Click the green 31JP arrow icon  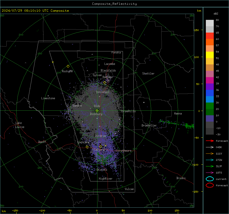(210, 166)
